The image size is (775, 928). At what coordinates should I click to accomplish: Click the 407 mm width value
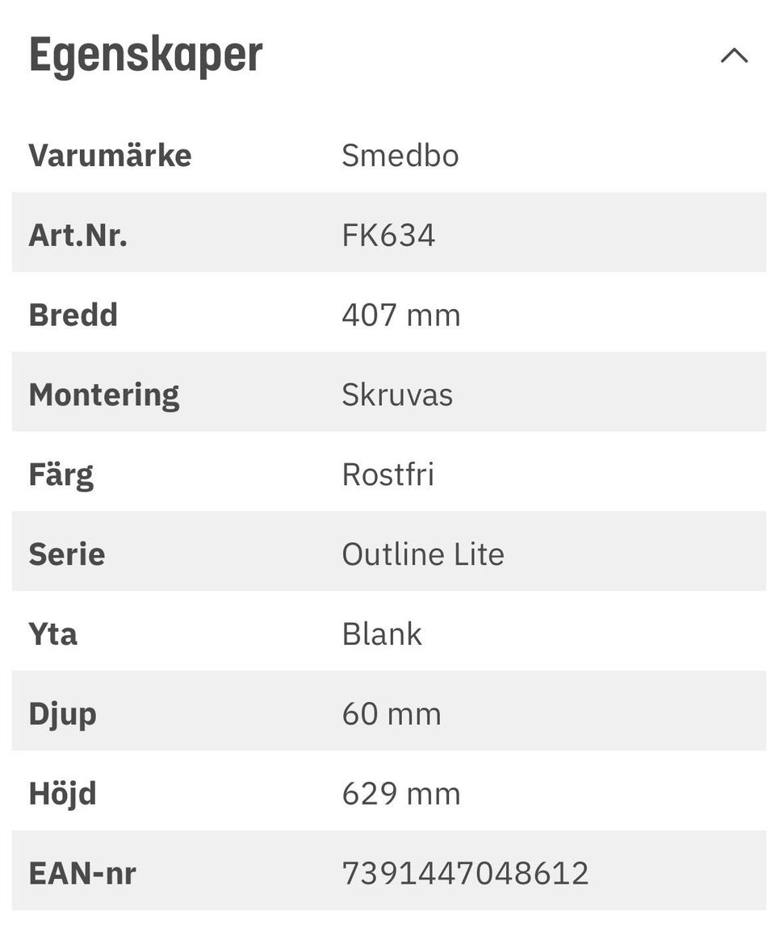pyautogui.click(x=400, y=315)
